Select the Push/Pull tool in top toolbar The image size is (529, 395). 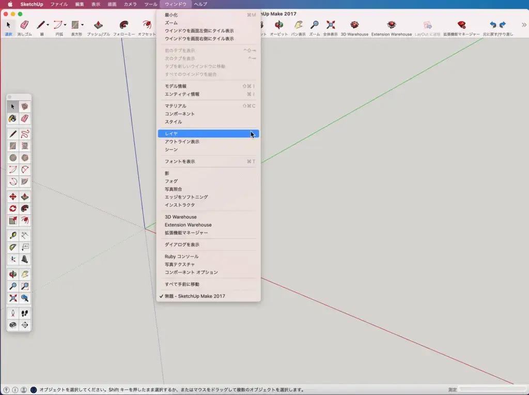pyautogui.click(x=98, y=25)
